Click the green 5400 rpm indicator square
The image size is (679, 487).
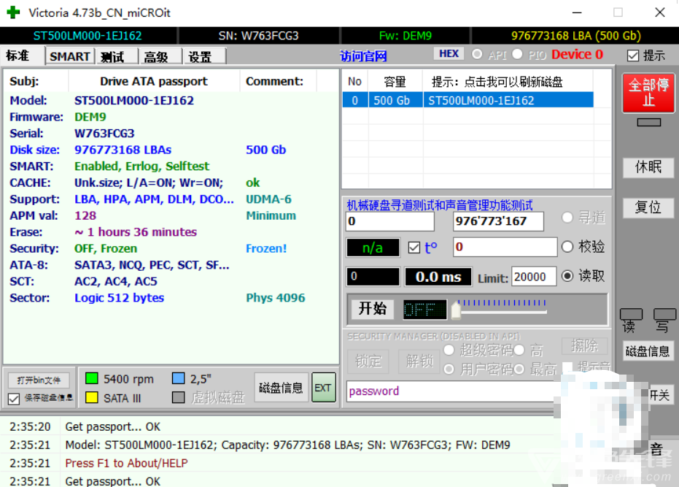tap(91, 379)
